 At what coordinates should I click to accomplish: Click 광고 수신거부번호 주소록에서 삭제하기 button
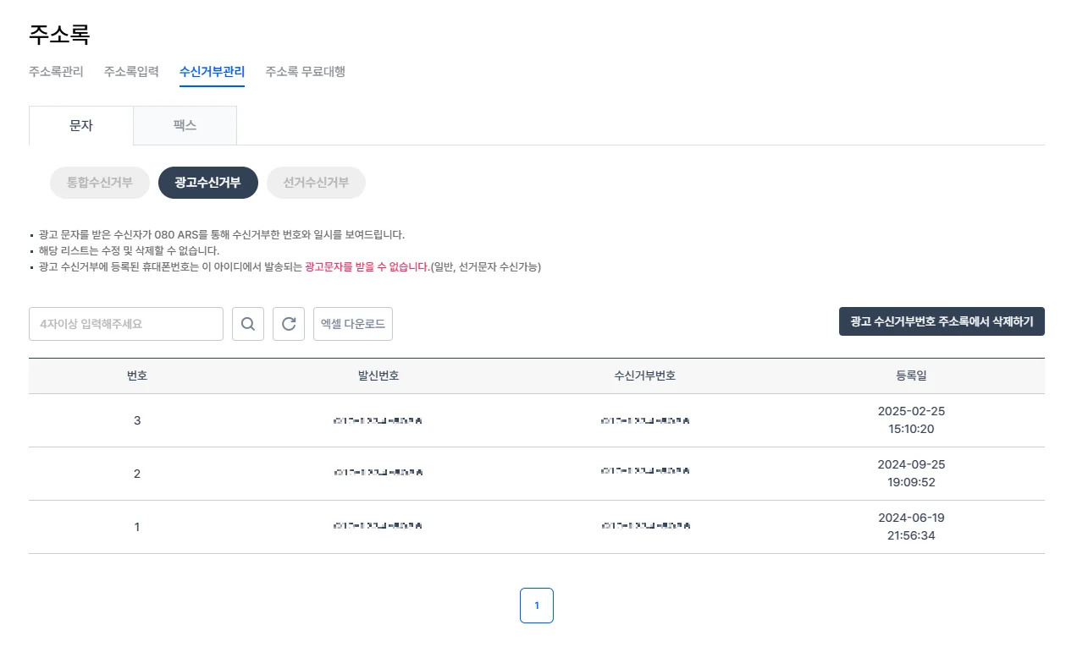click(x=942, y=321)
